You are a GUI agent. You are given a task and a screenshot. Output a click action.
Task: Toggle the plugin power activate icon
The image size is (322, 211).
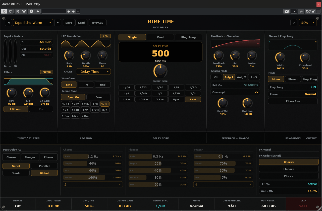point(4,11)
